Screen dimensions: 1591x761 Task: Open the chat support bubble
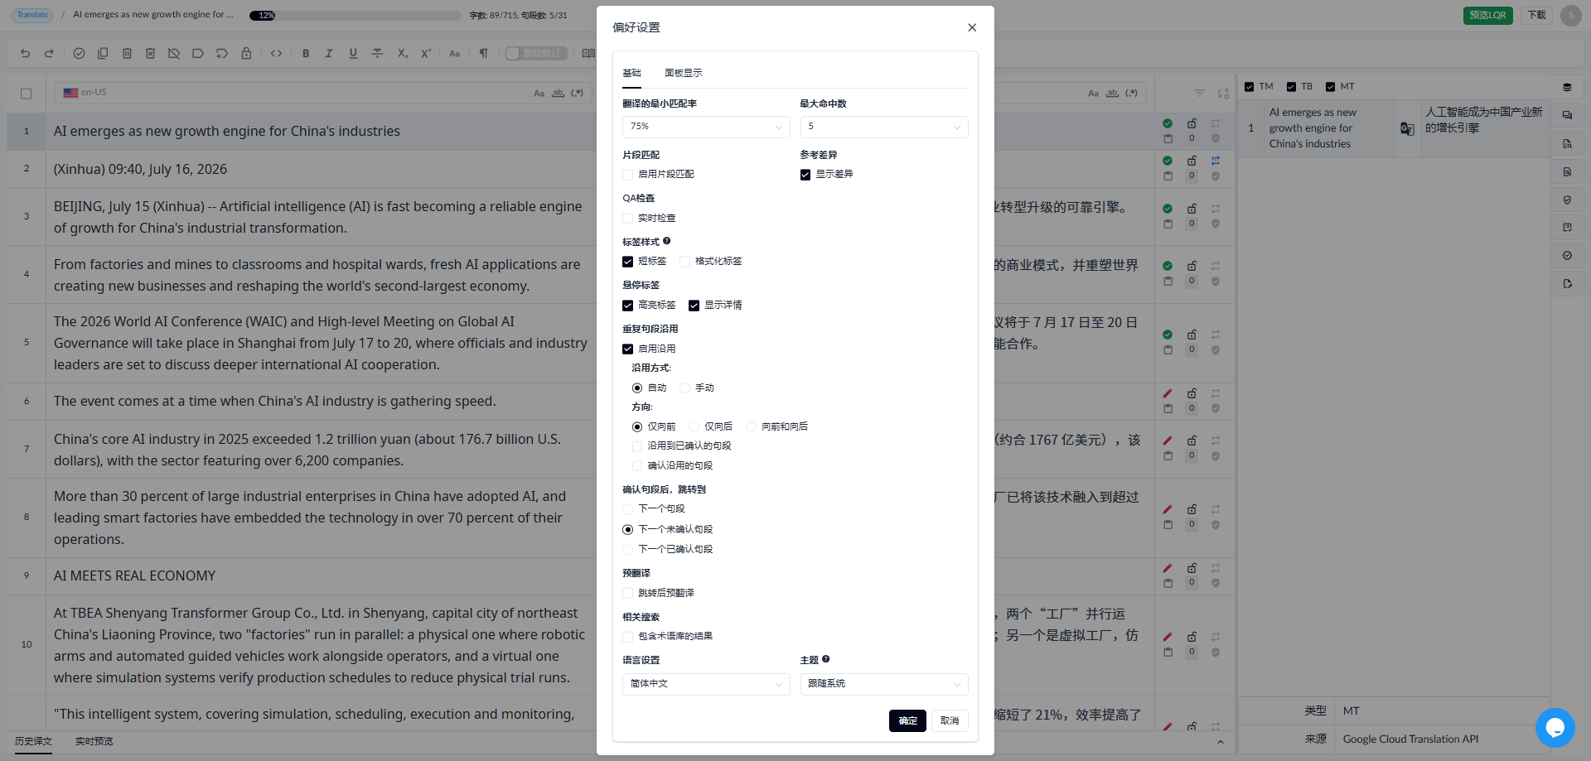point(1555,728)
